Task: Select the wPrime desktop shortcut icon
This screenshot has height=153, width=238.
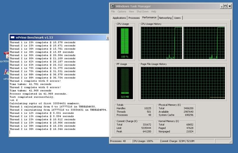Action: click(7, 72)
